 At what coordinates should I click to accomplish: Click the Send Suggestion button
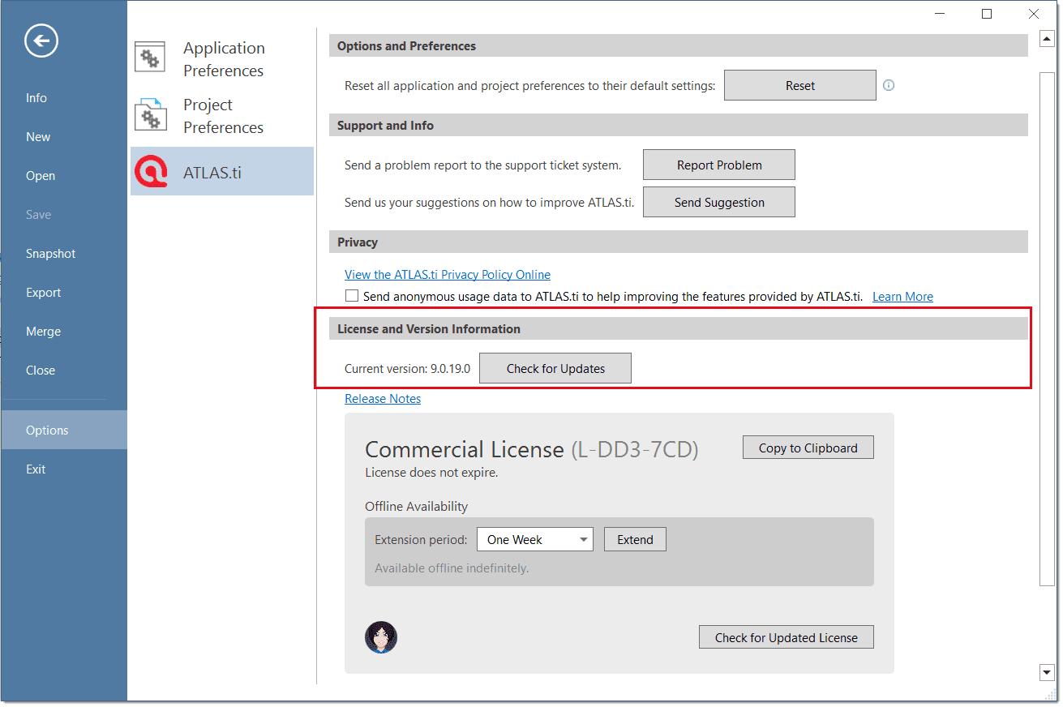pos(719,202)
